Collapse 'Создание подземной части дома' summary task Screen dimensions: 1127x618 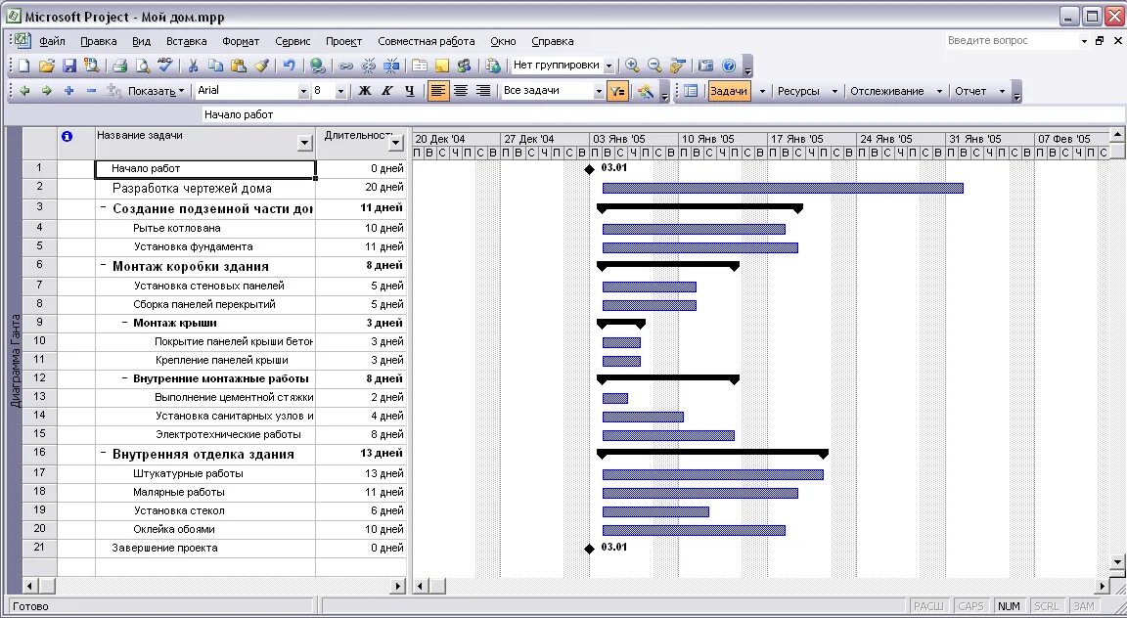click(104, 207)
